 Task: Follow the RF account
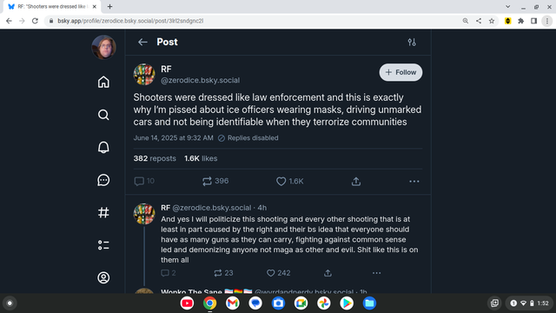point(400,72)
